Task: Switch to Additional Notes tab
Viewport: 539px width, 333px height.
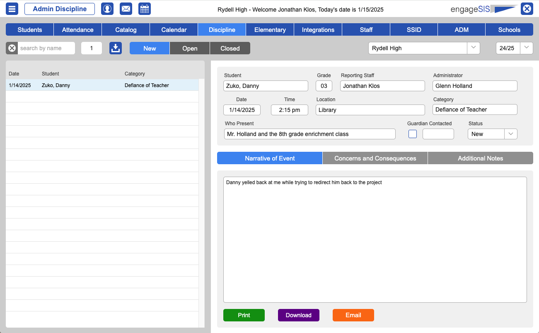Action: (481, 158)
